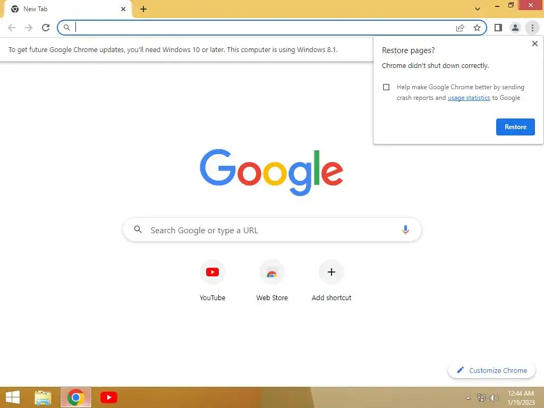Open the network tray icon
The image size is (544, 408).
(x=481, y=397)
